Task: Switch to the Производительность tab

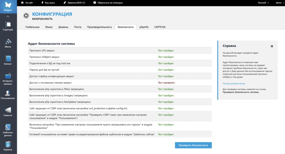Action: pyautogui.click(x=99, y=27)
